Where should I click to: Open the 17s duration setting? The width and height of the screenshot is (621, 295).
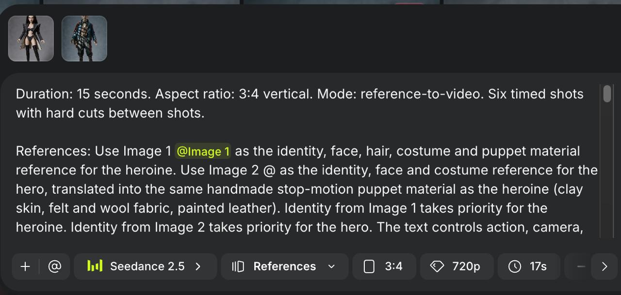[529, 266]
